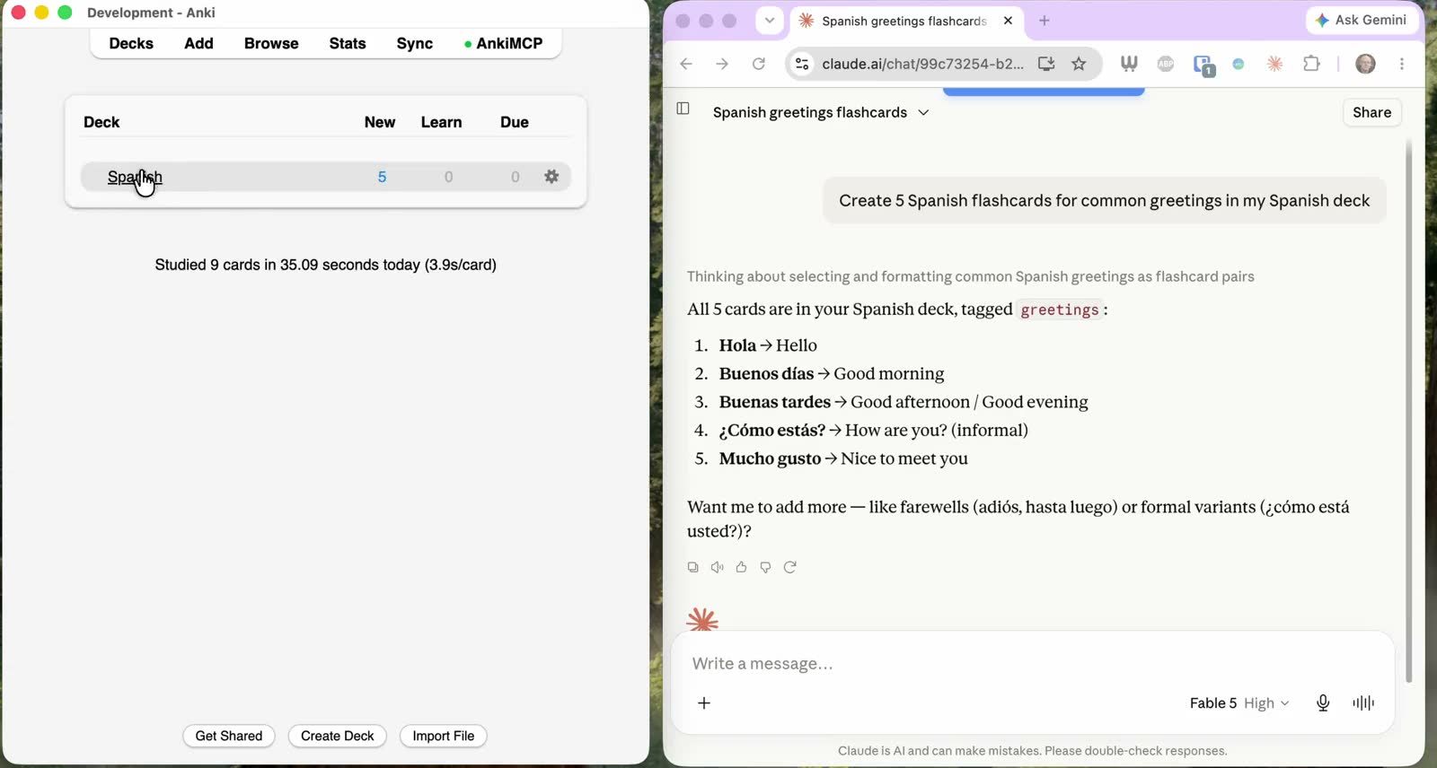
Task: Click the New count 5 for Spanish
Action: click(x=382, y=177)
